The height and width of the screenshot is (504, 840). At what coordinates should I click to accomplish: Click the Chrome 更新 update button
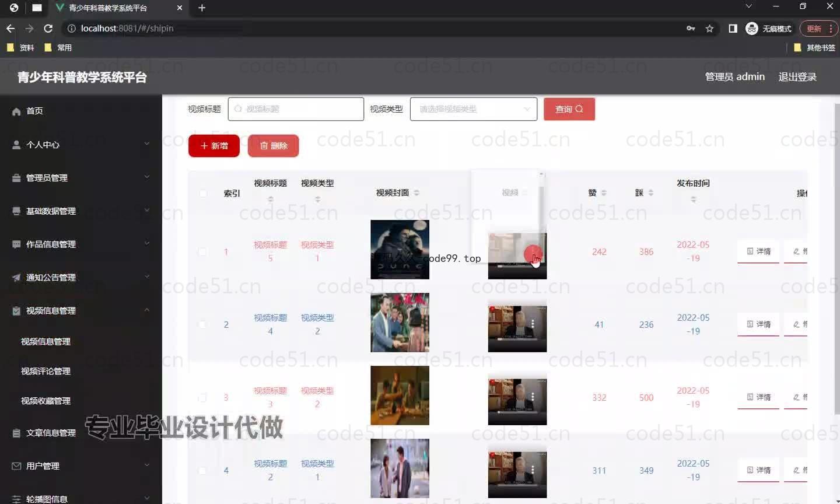(818, 28)
